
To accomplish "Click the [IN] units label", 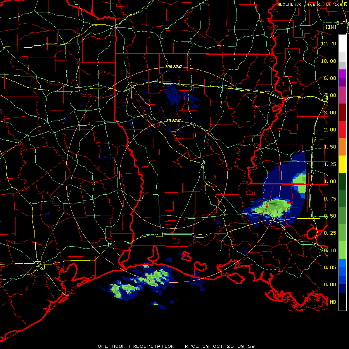I will (x=331, y=27).
